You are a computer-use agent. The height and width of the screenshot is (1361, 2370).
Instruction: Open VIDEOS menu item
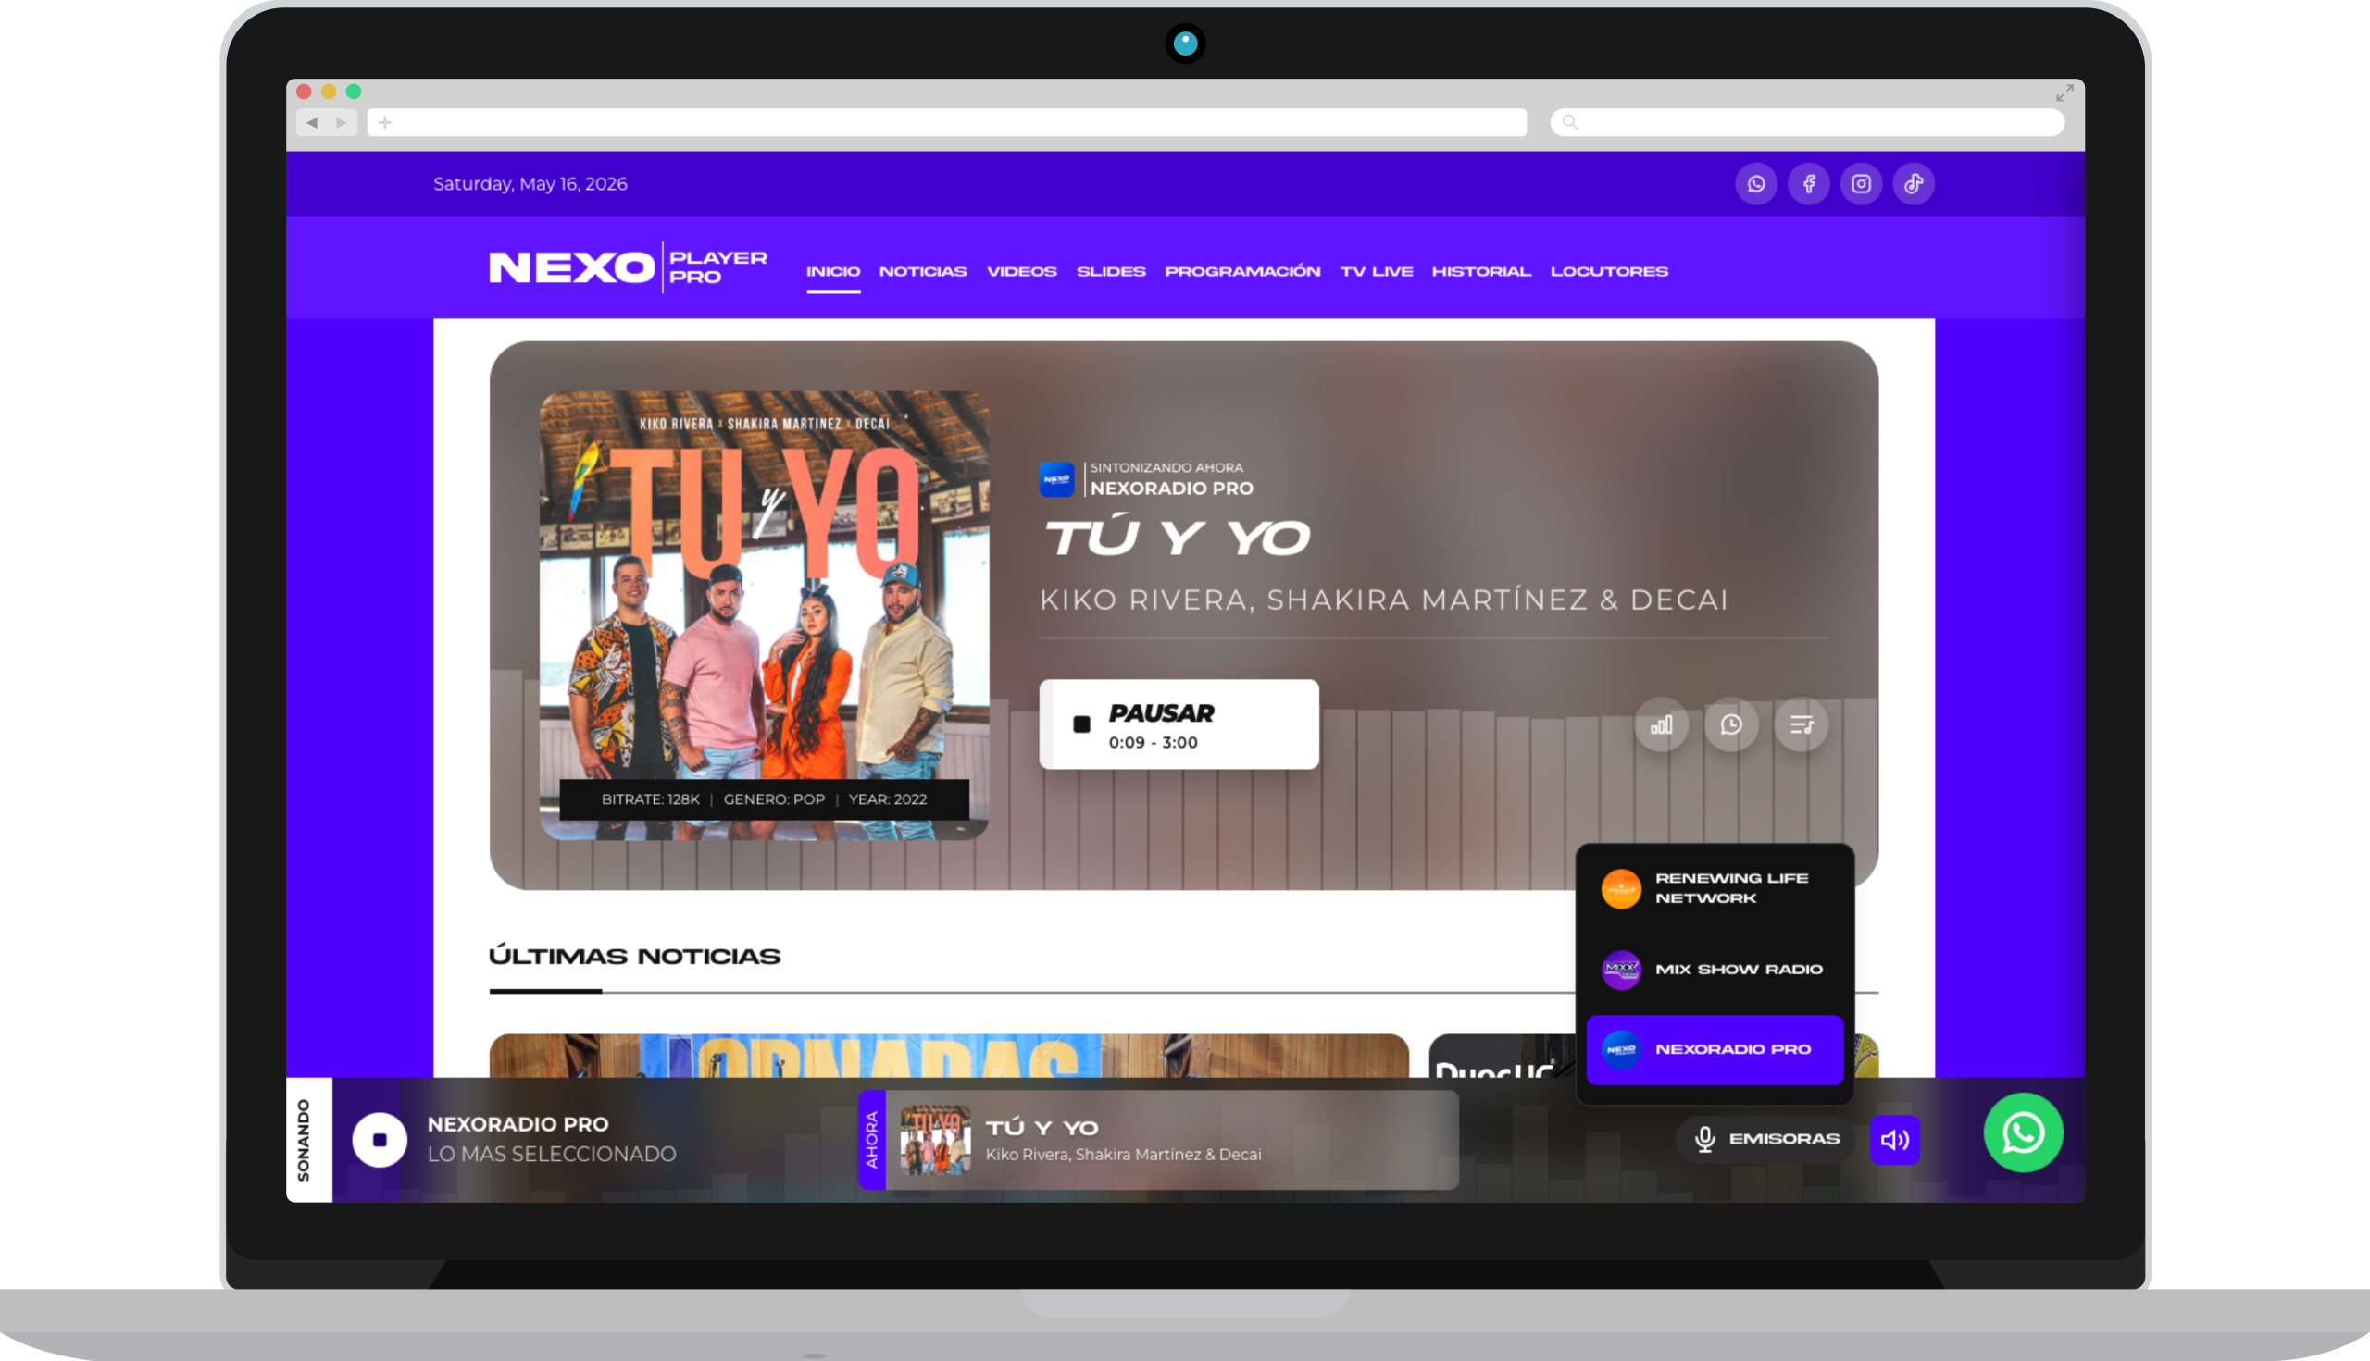point(1021,271)
